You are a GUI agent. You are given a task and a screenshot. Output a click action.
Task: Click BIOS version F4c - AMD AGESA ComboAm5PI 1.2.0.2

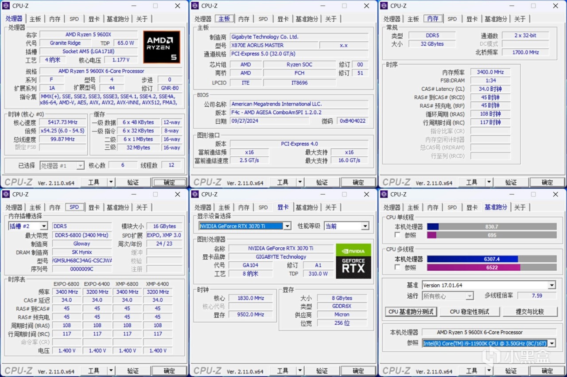299,113
